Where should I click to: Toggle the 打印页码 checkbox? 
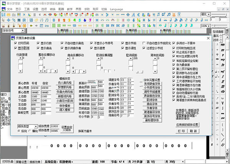(x=15, y=43)
